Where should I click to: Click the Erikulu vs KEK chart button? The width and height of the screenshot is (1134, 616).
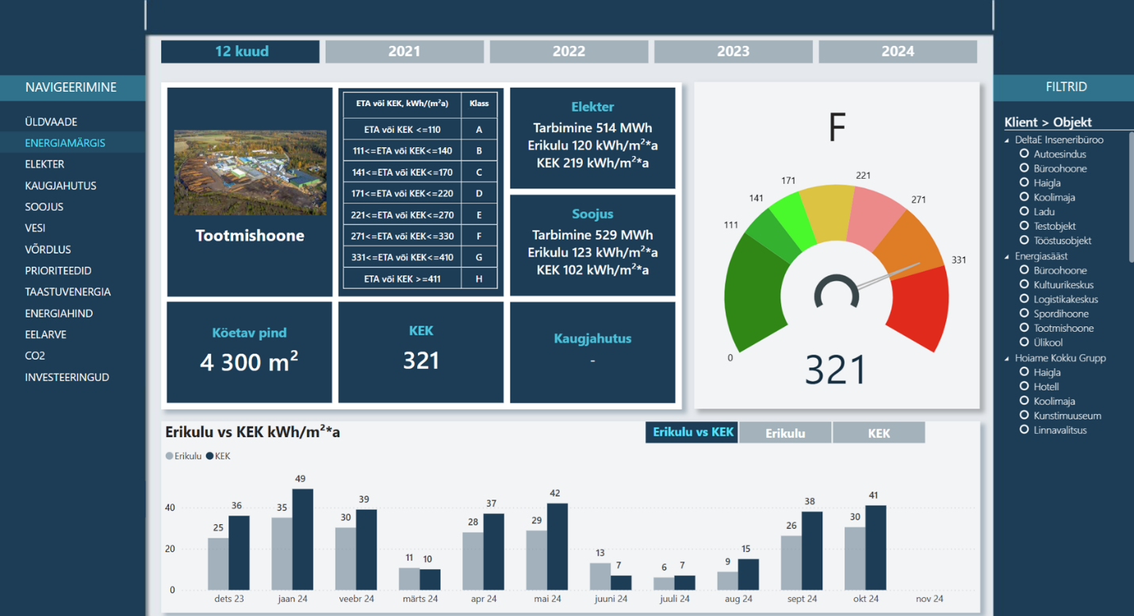click(x=692, y=432)
